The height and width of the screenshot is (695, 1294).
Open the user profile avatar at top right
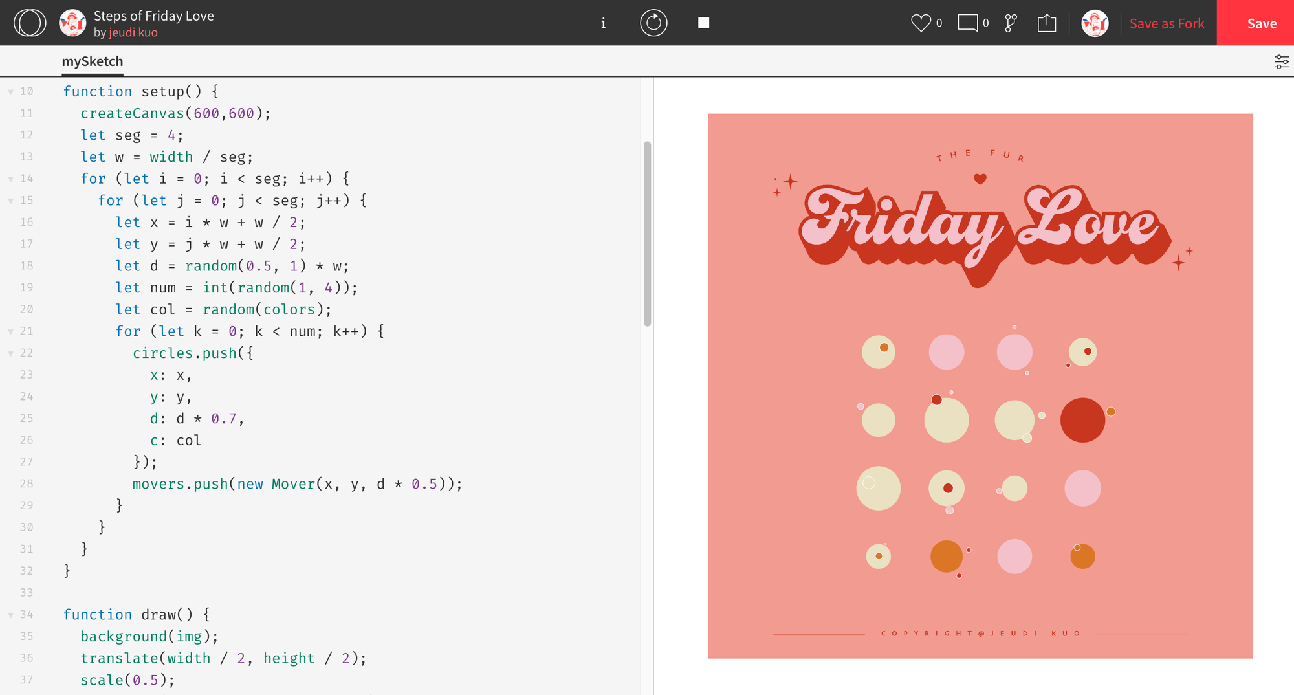pos(1095,23)
